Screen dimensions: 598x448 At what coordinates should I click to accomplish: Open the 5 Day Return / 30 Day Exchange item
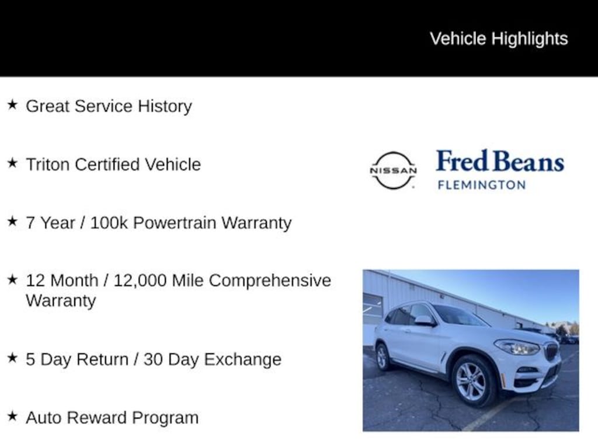pyautogui.click(x=153, y=359)
